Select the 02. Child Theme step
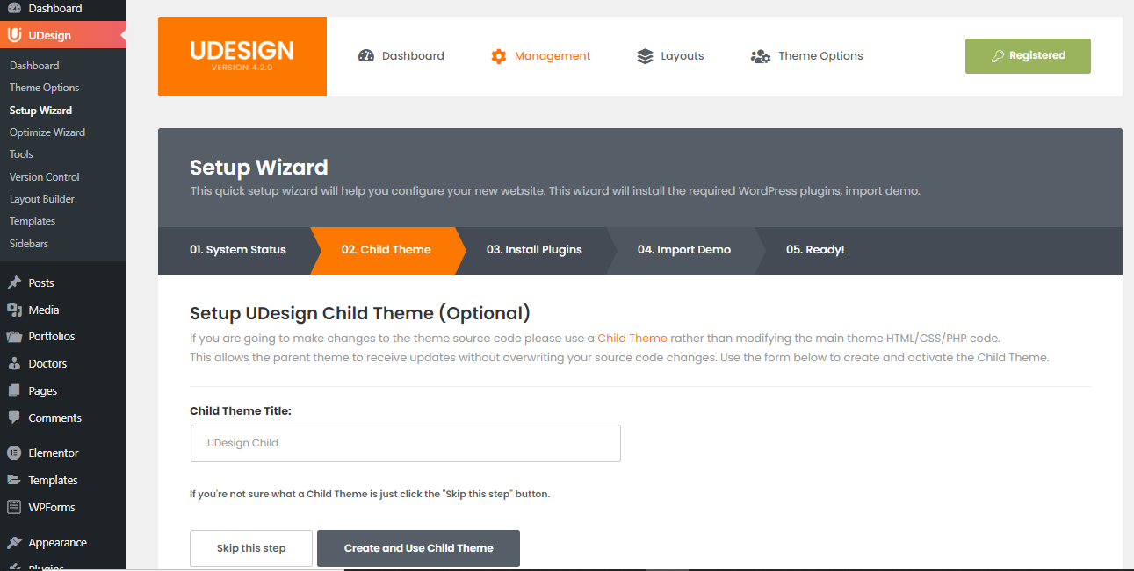This screenshot has width=1134, height=571. point(386,250)
